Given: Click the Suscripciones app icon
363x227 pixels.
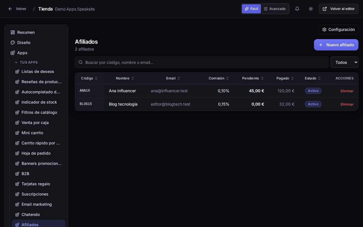Looking at the screenshot, I should coord(17,194).
